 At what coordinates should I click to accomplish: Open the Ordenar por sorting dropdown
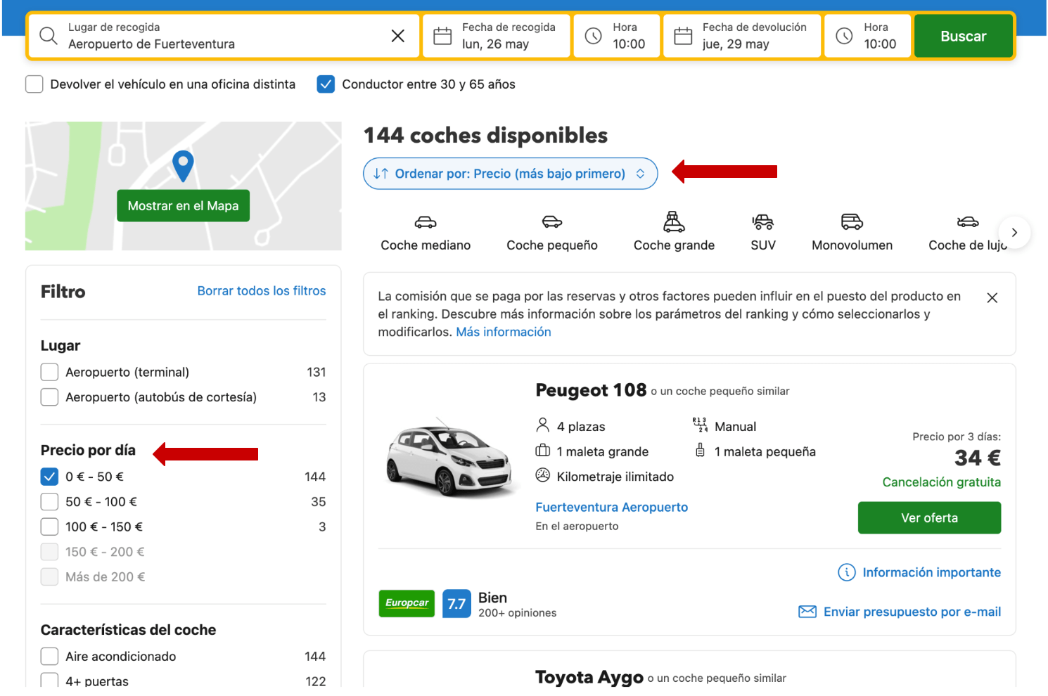[x=510, y=174]
